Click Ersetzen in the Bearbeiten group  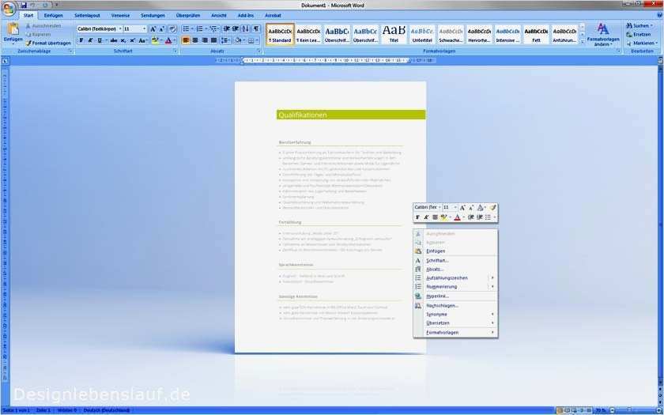[x=639, y=34]
